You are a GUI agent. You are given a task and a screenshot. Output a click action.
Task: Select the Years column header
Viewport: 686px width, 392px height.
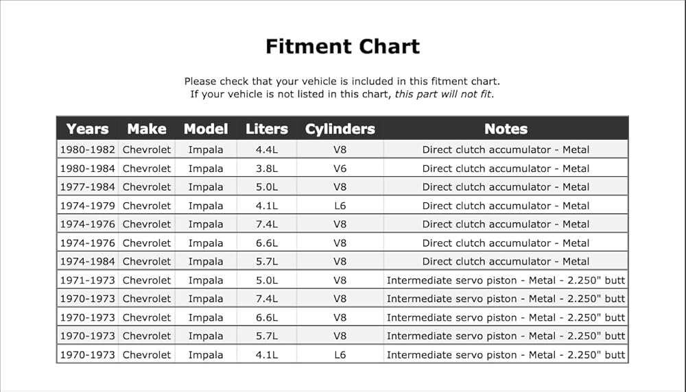click(x=88, y=129)
